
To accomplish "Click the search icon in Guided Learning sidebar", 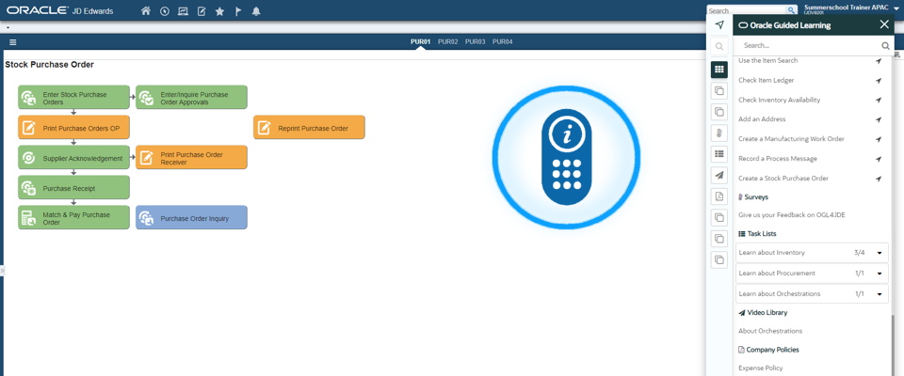I will (x=718, y=47).
